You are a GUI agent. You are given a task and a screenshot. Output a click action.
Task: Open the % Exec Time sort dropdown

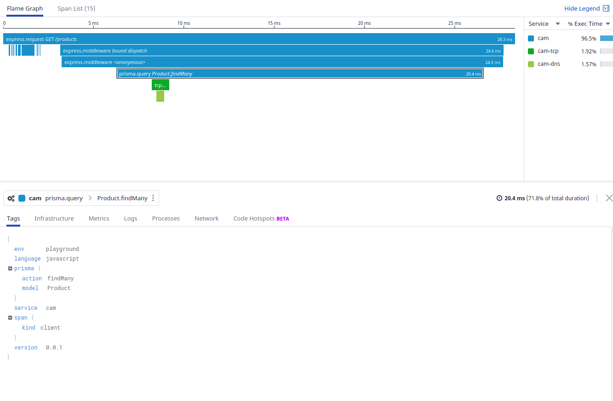pos(608,23)
